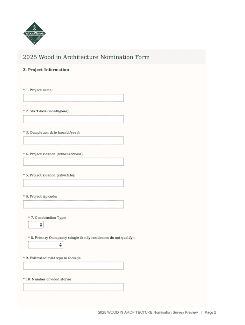Select the Completion date input box
Screen dimensions: 245x325
[73, 140]
